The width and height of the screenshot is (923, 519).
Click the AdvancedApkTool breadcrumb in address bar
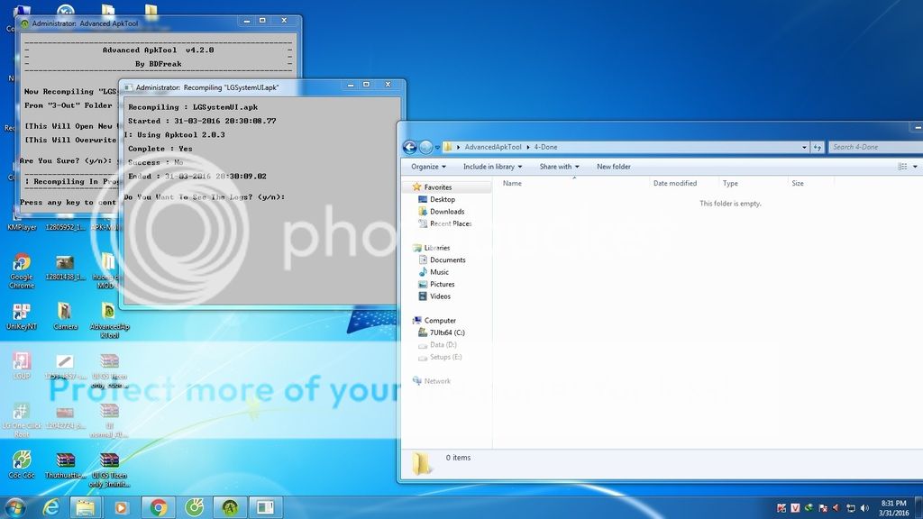click(x=493, y=147)
